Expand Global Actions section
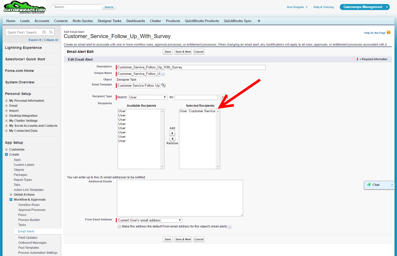Screen dimensions: 397x256 (x=11, y=195)
